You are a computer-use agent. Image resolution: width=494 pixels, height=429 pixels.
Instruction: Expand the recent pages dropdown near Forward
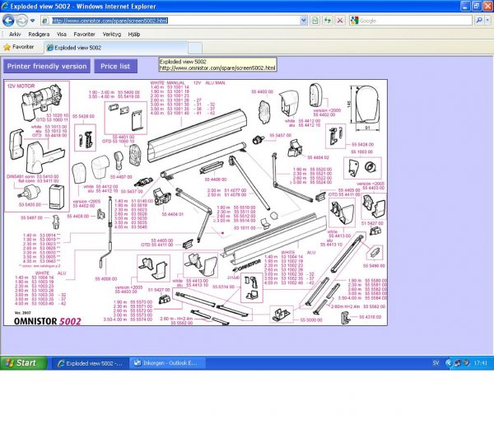coord(34,20)
